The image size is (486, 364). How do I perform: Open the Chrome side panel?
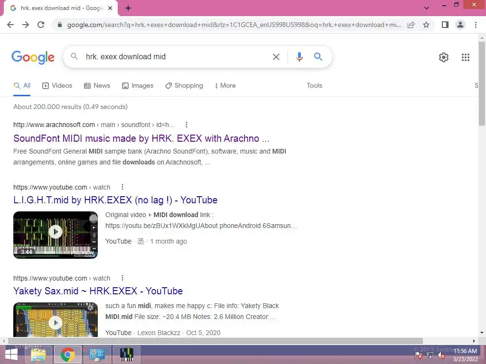click(445, 25)
